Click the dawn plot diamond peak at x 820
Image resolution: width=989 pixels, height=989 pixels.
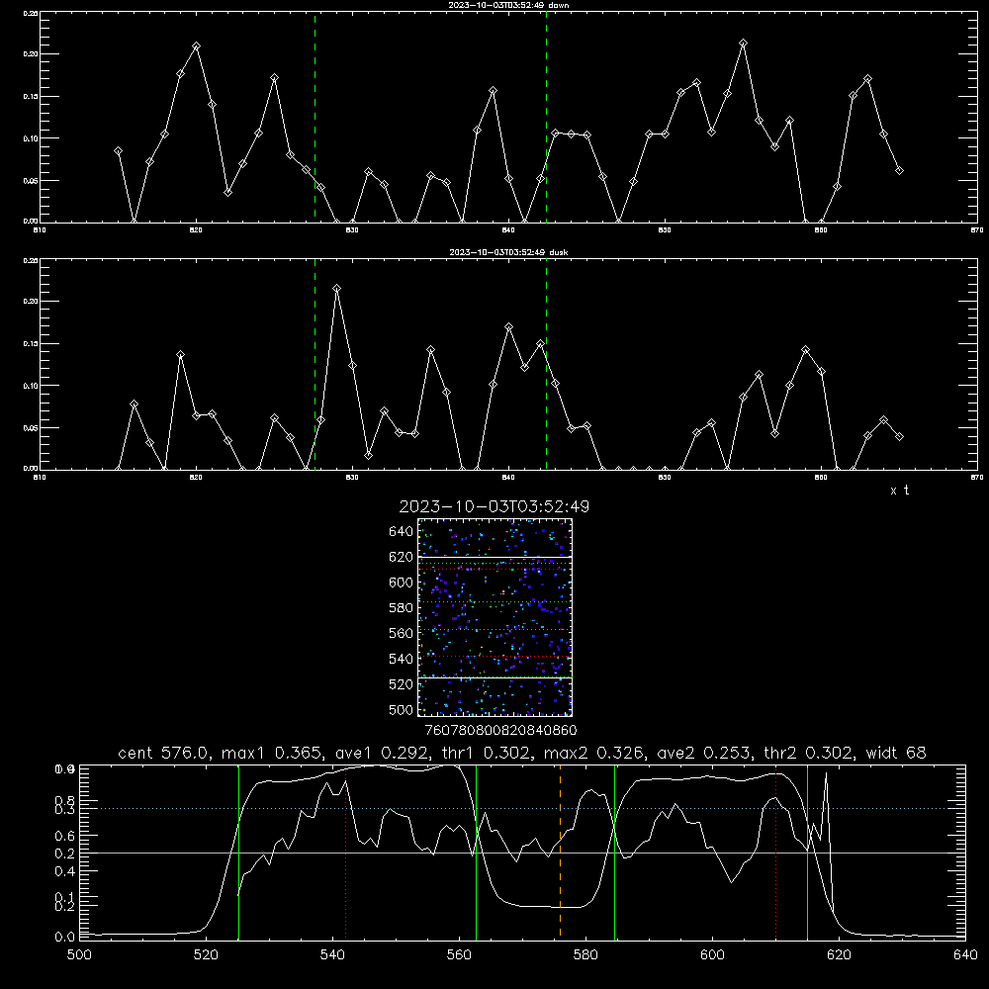coord(196,46)
